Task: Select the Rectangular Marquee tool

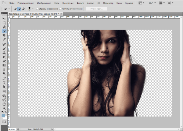Action: coord(4,23)
